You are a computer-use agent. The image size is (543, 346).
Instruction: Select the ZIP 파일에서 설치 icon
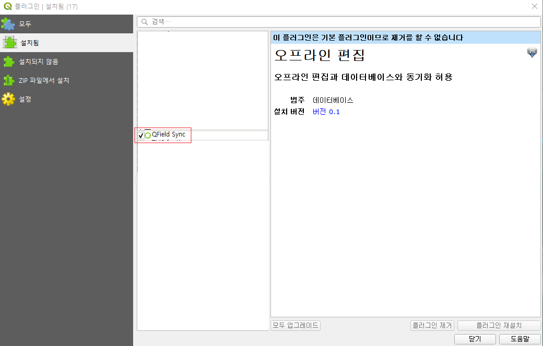[9, 81]
